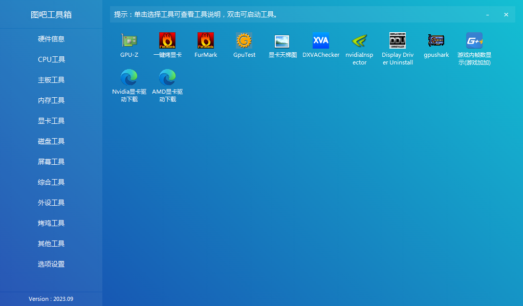This screenshot has height=306, width=523.
Task: Select Display Driver Uninstaller icon
Action: click(x=398, y=41)
